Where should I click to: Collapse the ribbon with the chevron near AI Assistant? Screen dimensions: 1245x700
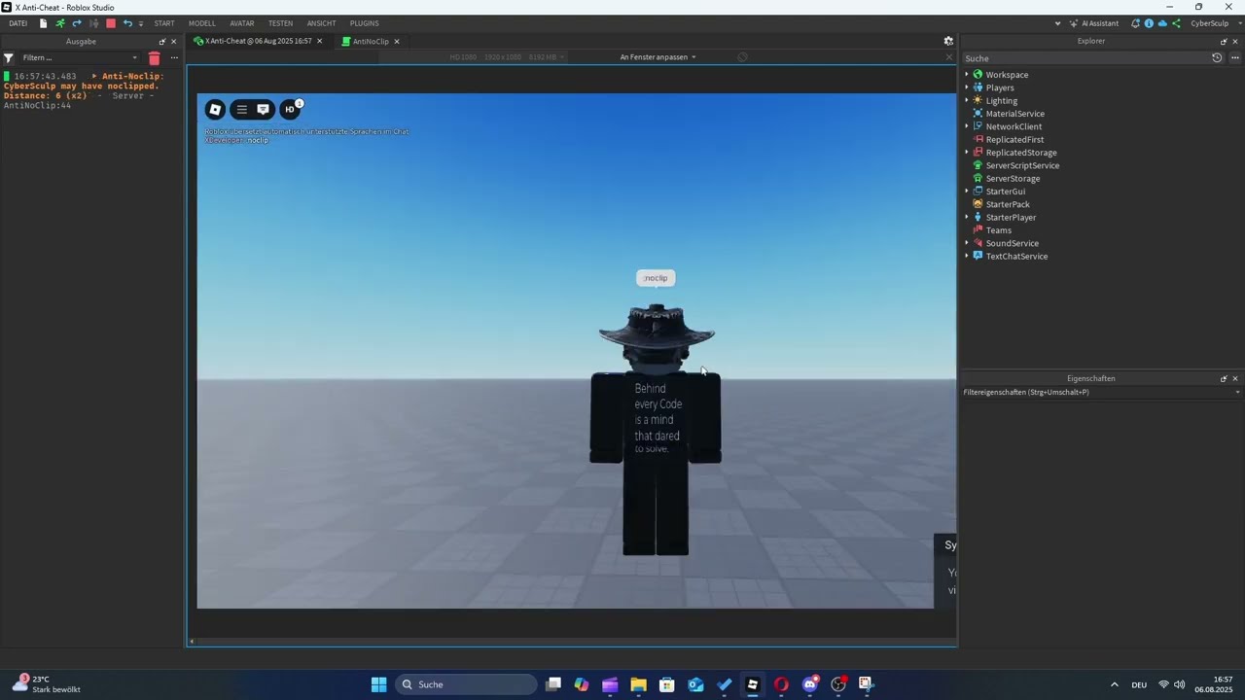click(1057, 23)
